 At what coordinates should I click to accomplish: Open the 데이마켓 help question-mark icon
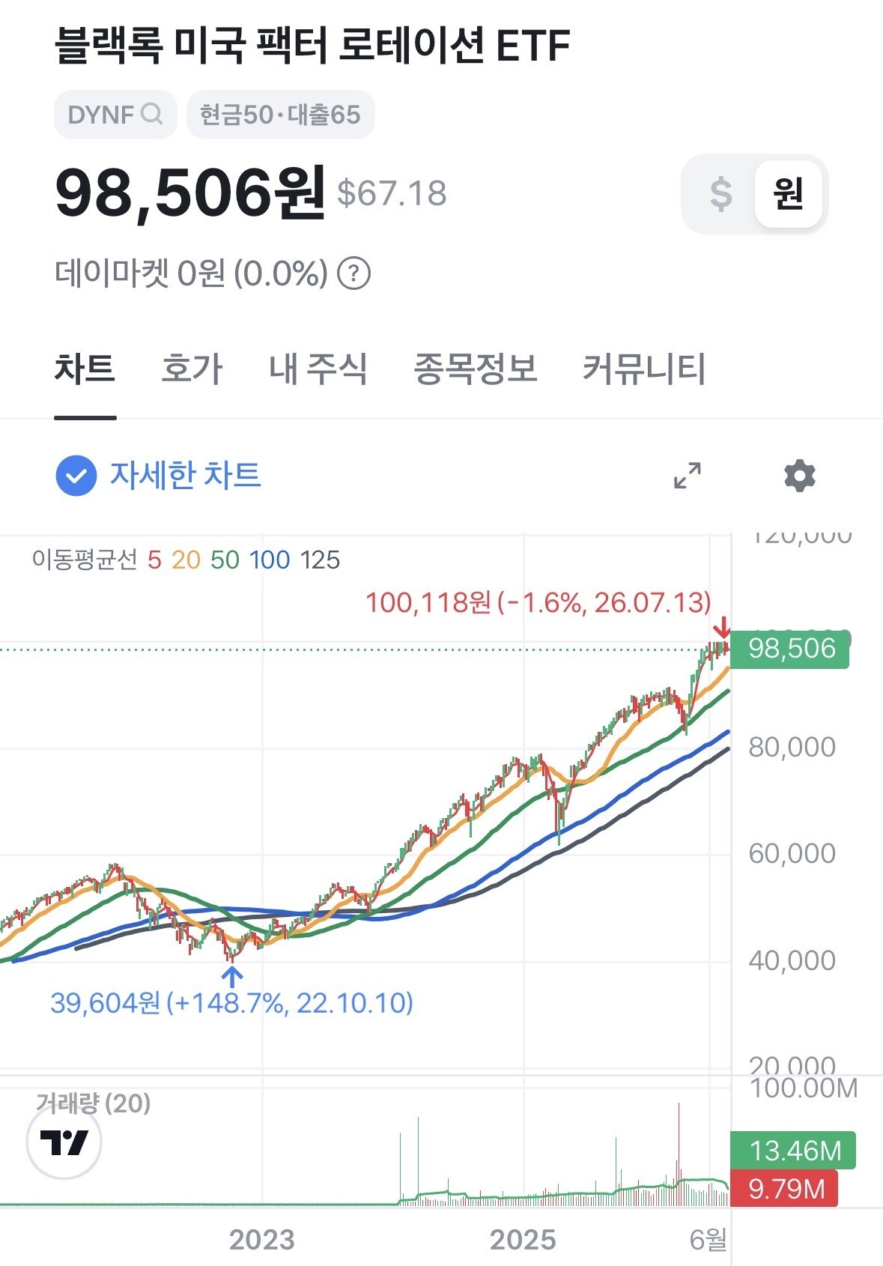click(x=353, y=273)
